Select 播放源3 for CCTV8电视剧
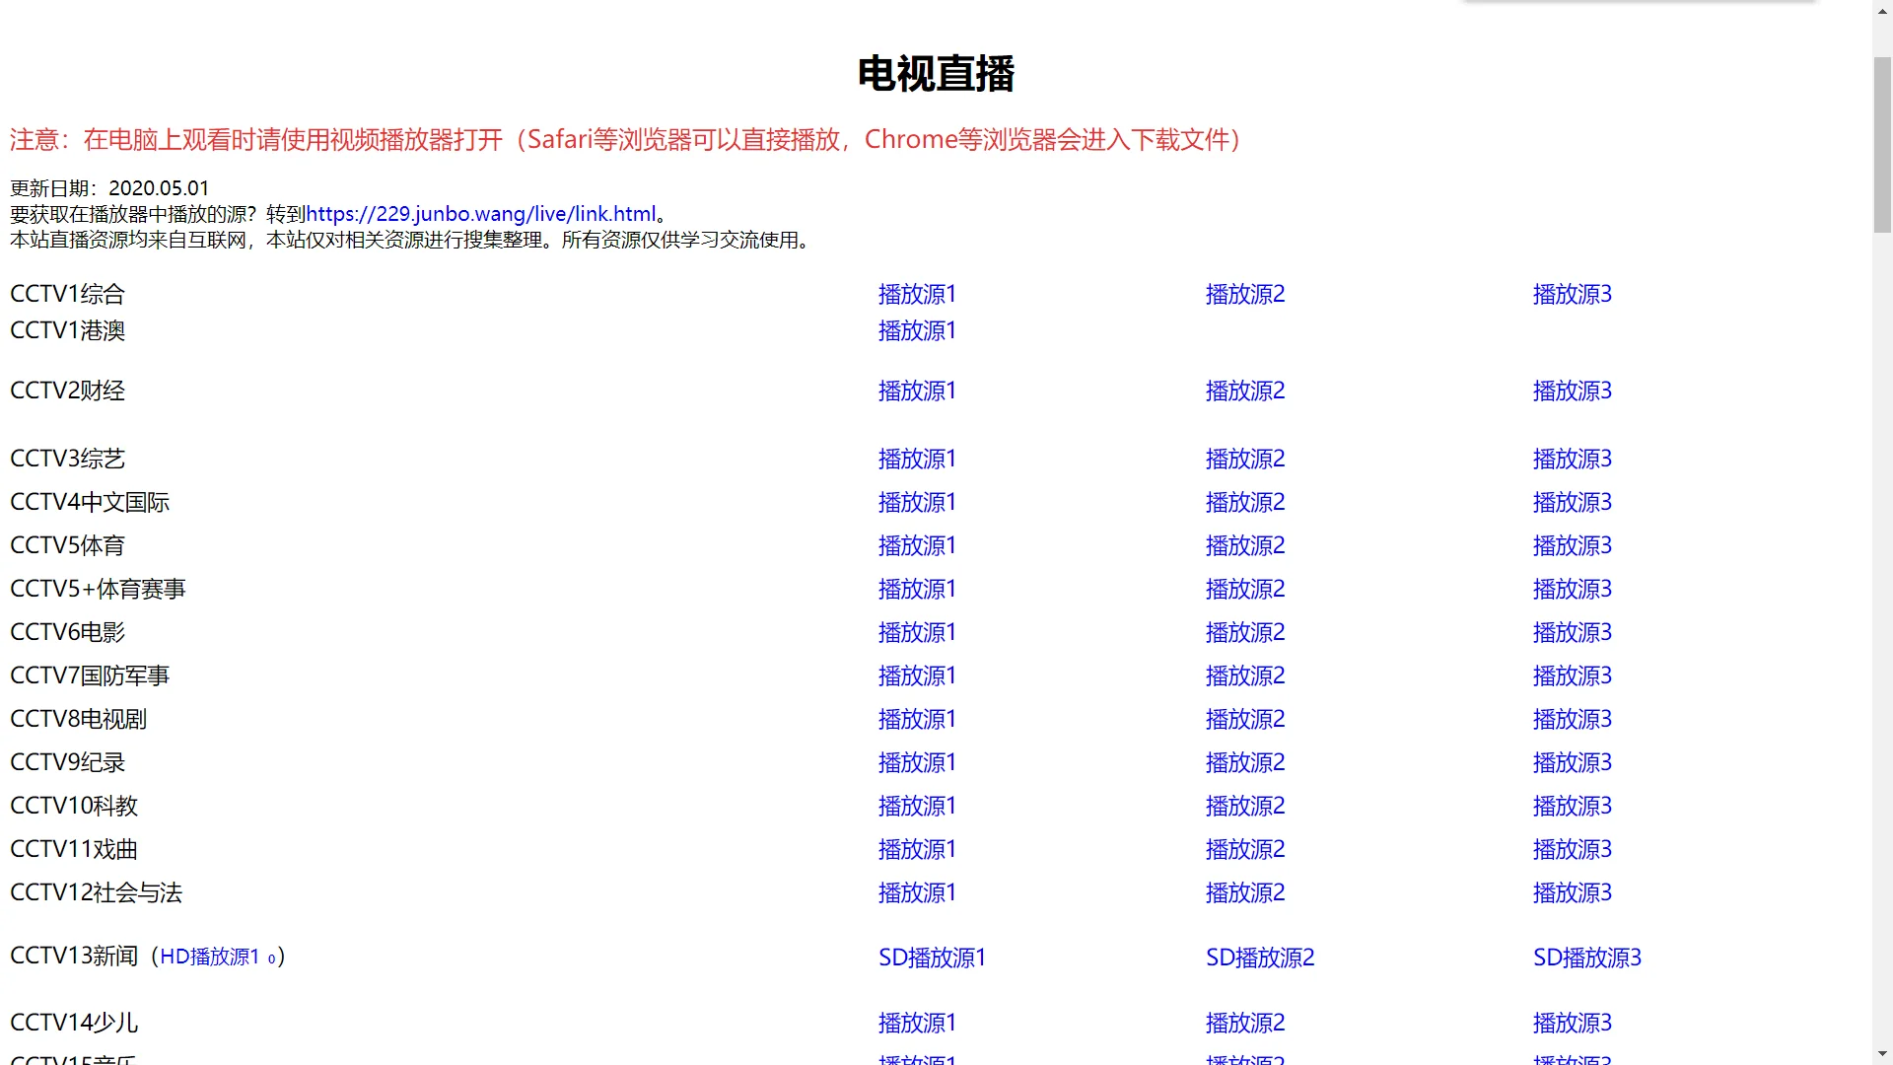Viewport: 1893px width, 1065px height. pos(1572,719)
